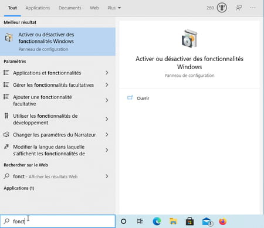Screen dimensions: 264x228
Task: Click 'Panneau de configuration' under preview title
Action: pos(189,76)
